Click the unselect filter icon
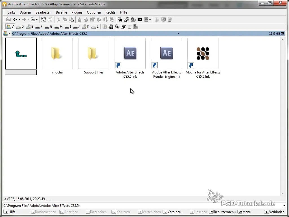Viewport: 289px width, 217px height. coord(50,19)
